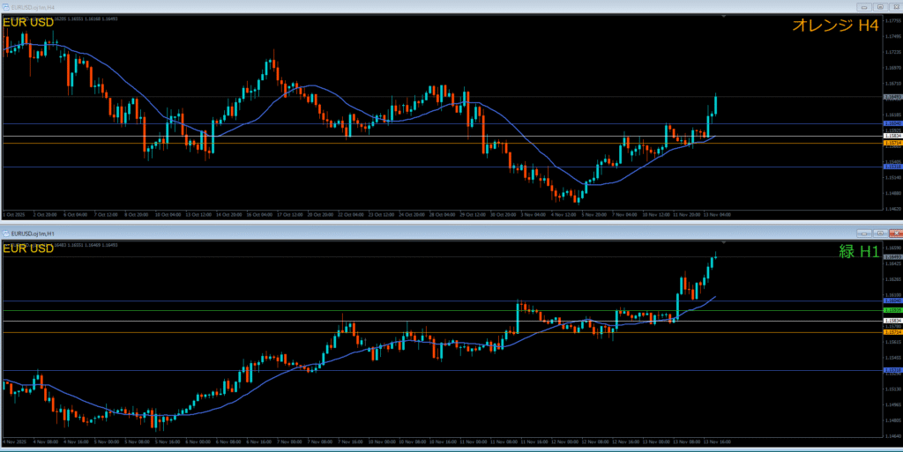Click white 1.15834 price tag on H1 axis
Viewport: 903px width, 452px height.
tap(892, 321)
